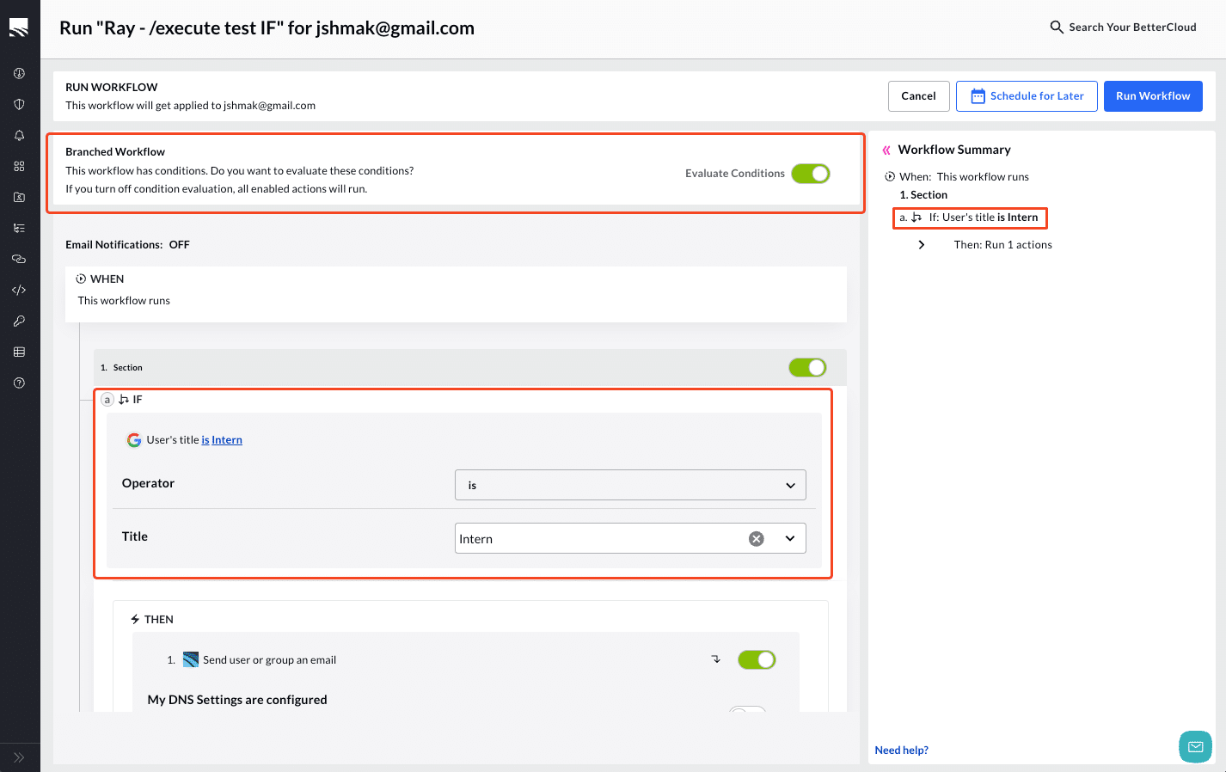Click the clock icon beside WHEN
1226x772 pixels.
(81, 279)
